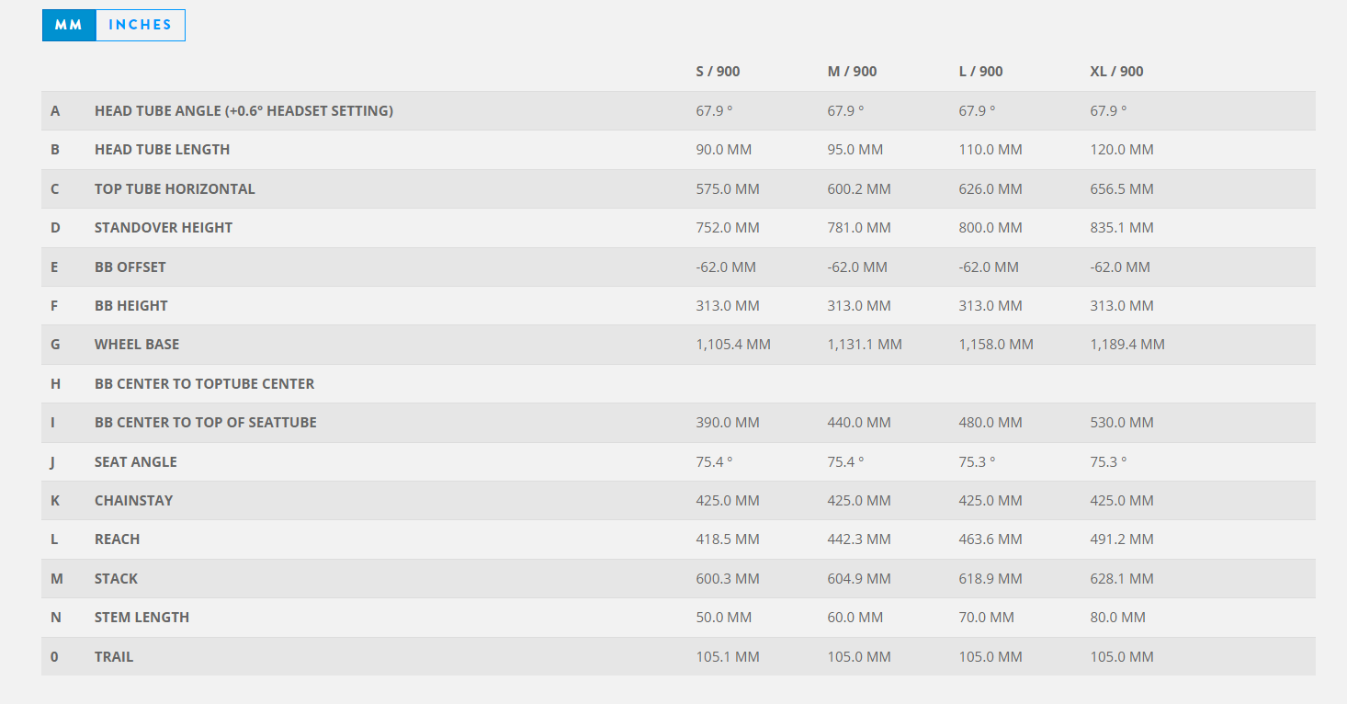Image resolution: width=1347 pixels, height=704 pixels.
Task: Click the Reach value 442.3 MM
Action: [859, 539]
